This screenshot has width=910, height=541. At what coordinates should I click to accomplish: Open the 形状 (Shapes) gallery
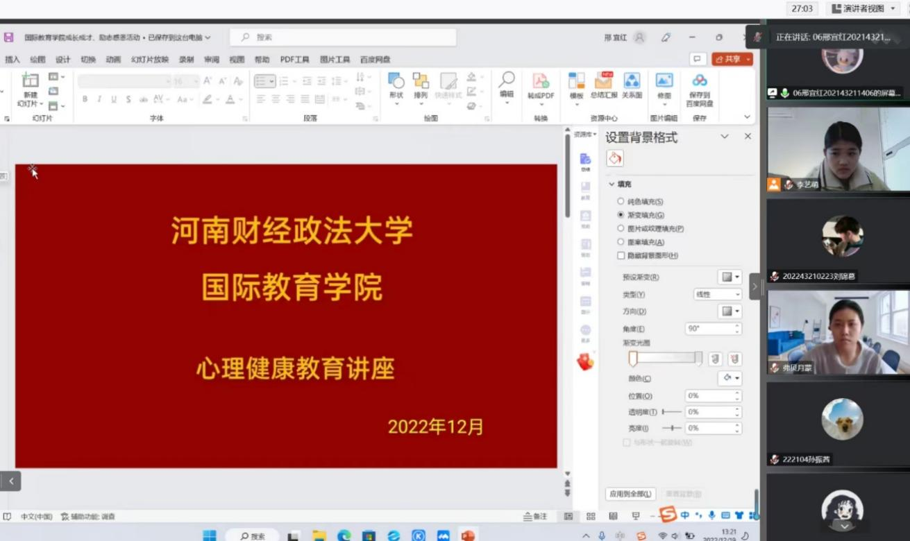pos(396,81)
